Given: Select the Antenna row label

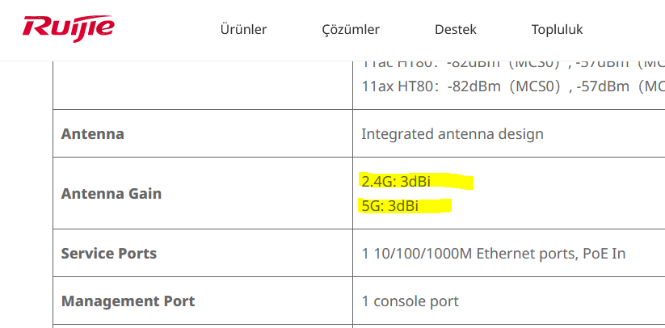Looking at the screenshot, I should point(92,134).
